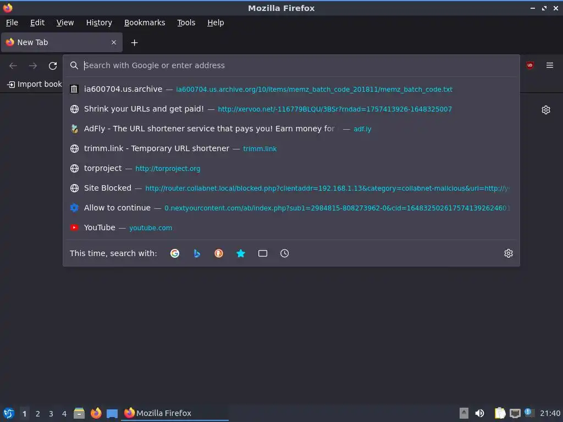Open the adf.ly URL link

click(x=362, y=129)
